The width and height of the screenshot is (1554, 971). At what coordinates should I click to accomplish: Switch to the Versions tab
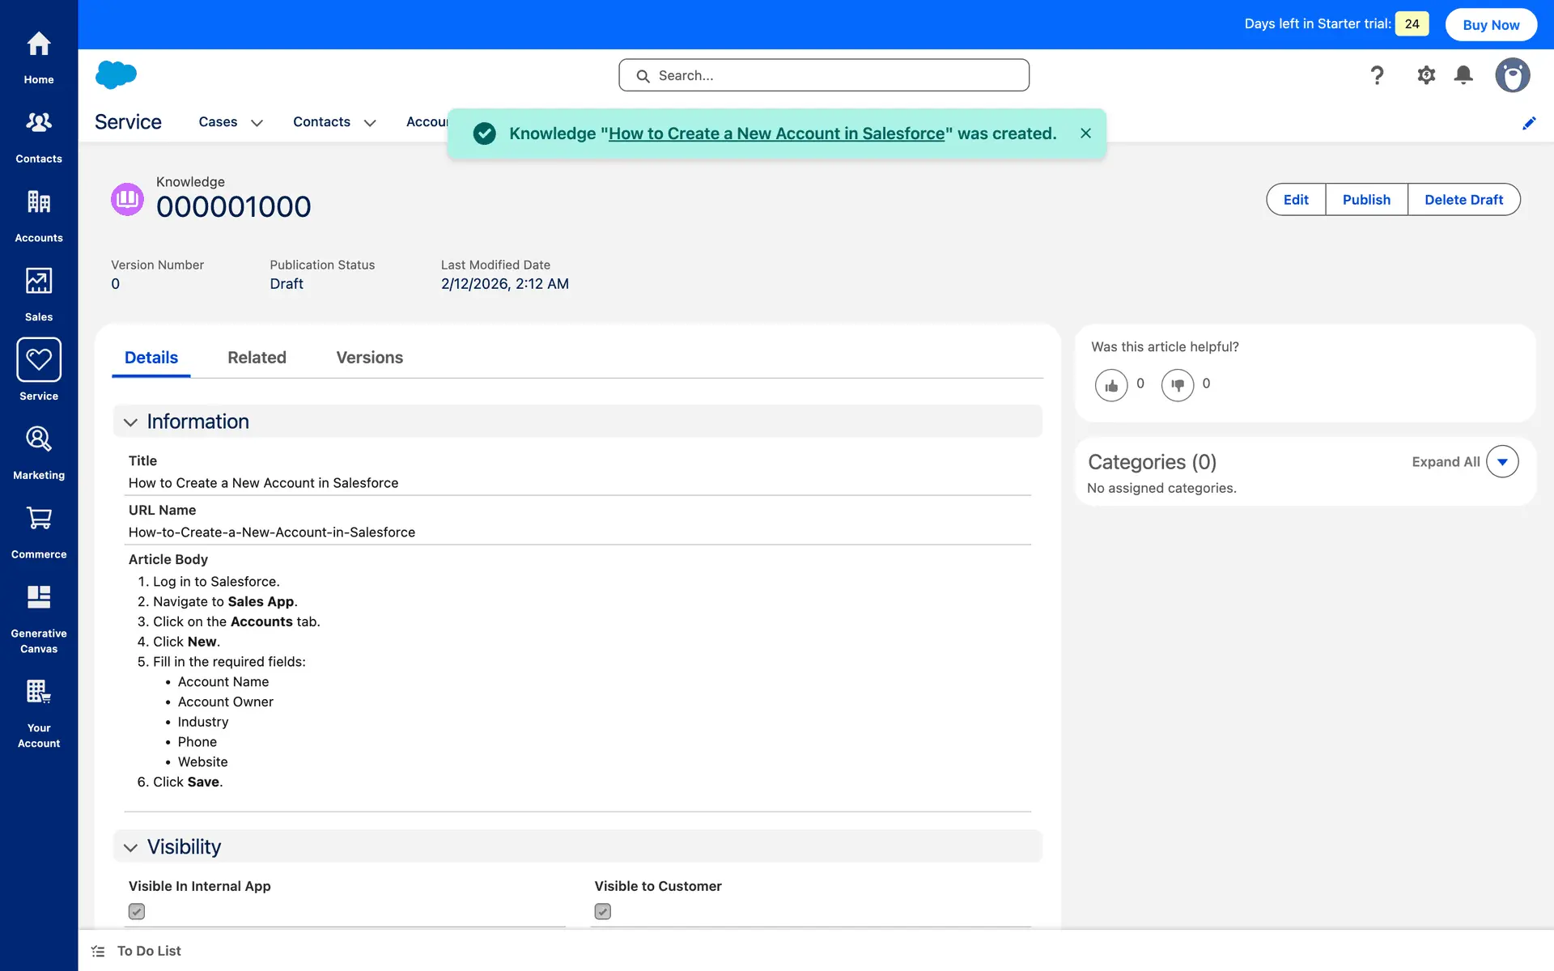pyautogui.click(x=369, y=358)
